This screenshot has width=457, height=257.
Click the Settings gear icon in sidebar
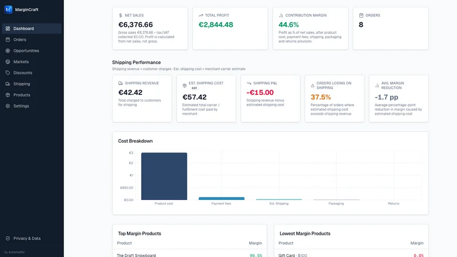(x=8, y=106)
